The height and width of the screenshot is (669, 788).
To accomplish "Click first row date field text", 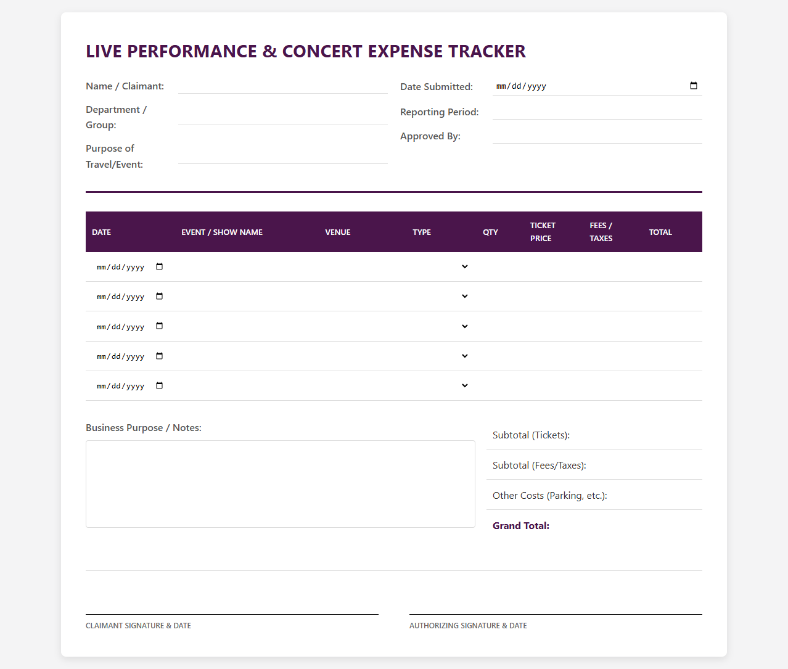I will pyautogui.click(x=120, y=267).
